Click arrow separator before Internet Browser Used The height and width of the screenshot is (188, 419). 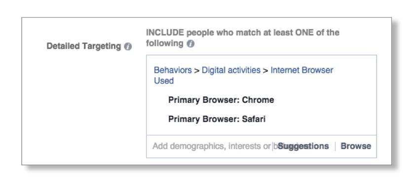click(x=266, y=70)
